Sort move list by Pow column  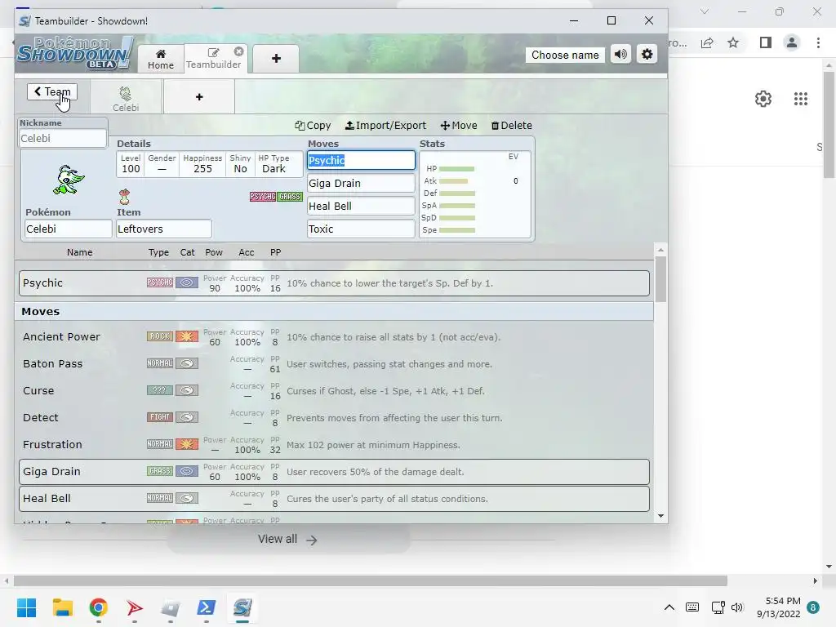(214, 252)
